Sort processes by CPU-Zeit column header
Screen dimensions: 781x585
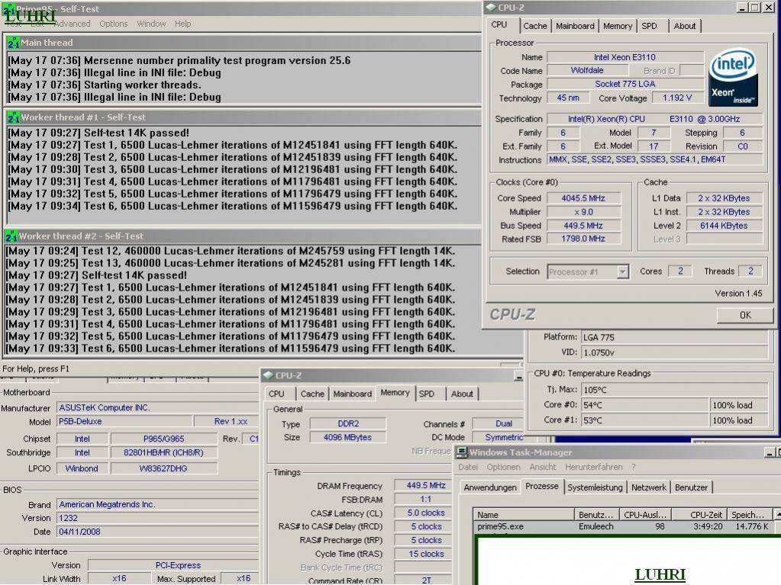tap(699, 515)
